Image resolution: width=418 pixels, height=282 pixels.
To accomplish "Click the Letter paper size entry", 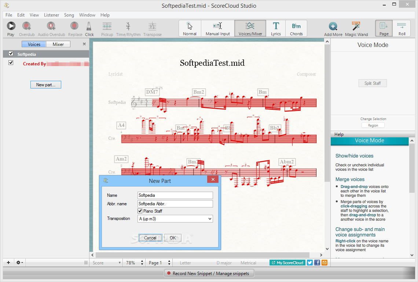I will point(185,263).
